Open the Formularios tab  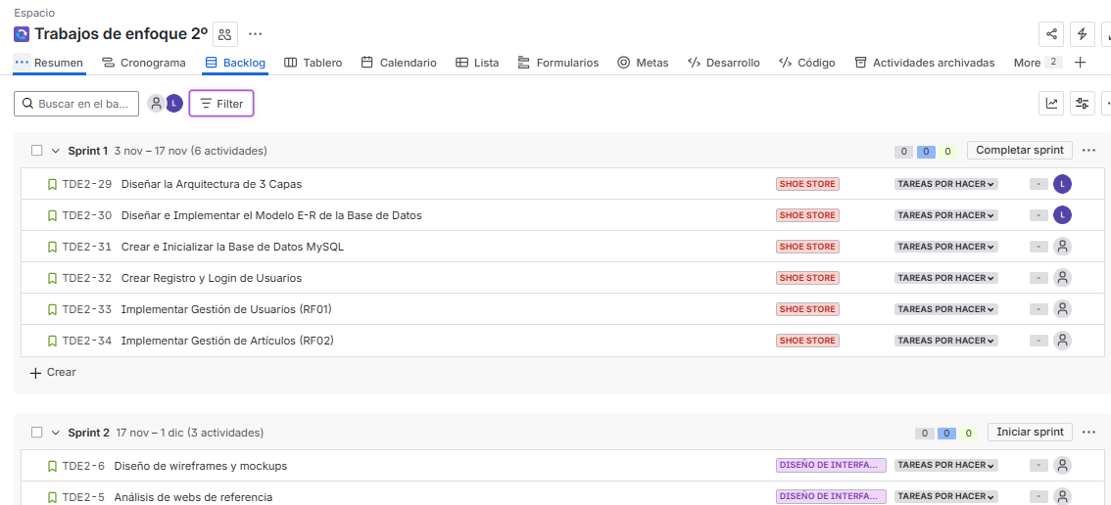coord(558,63)
